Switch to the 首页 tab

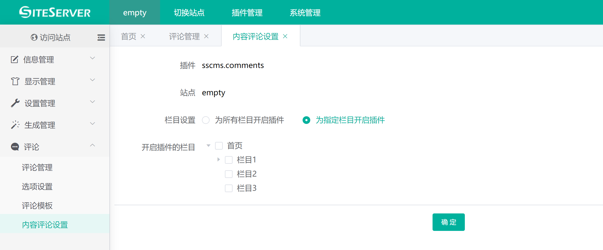[129, 36]
